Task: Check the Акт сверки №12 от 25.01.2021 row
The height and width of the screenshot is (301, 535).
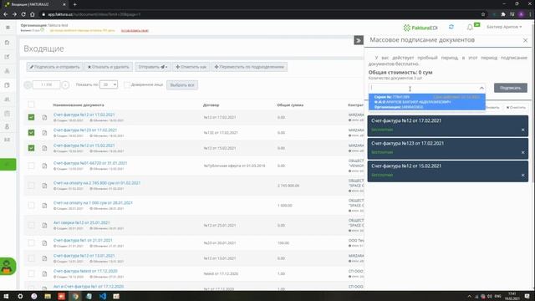Action: (31, 225)
